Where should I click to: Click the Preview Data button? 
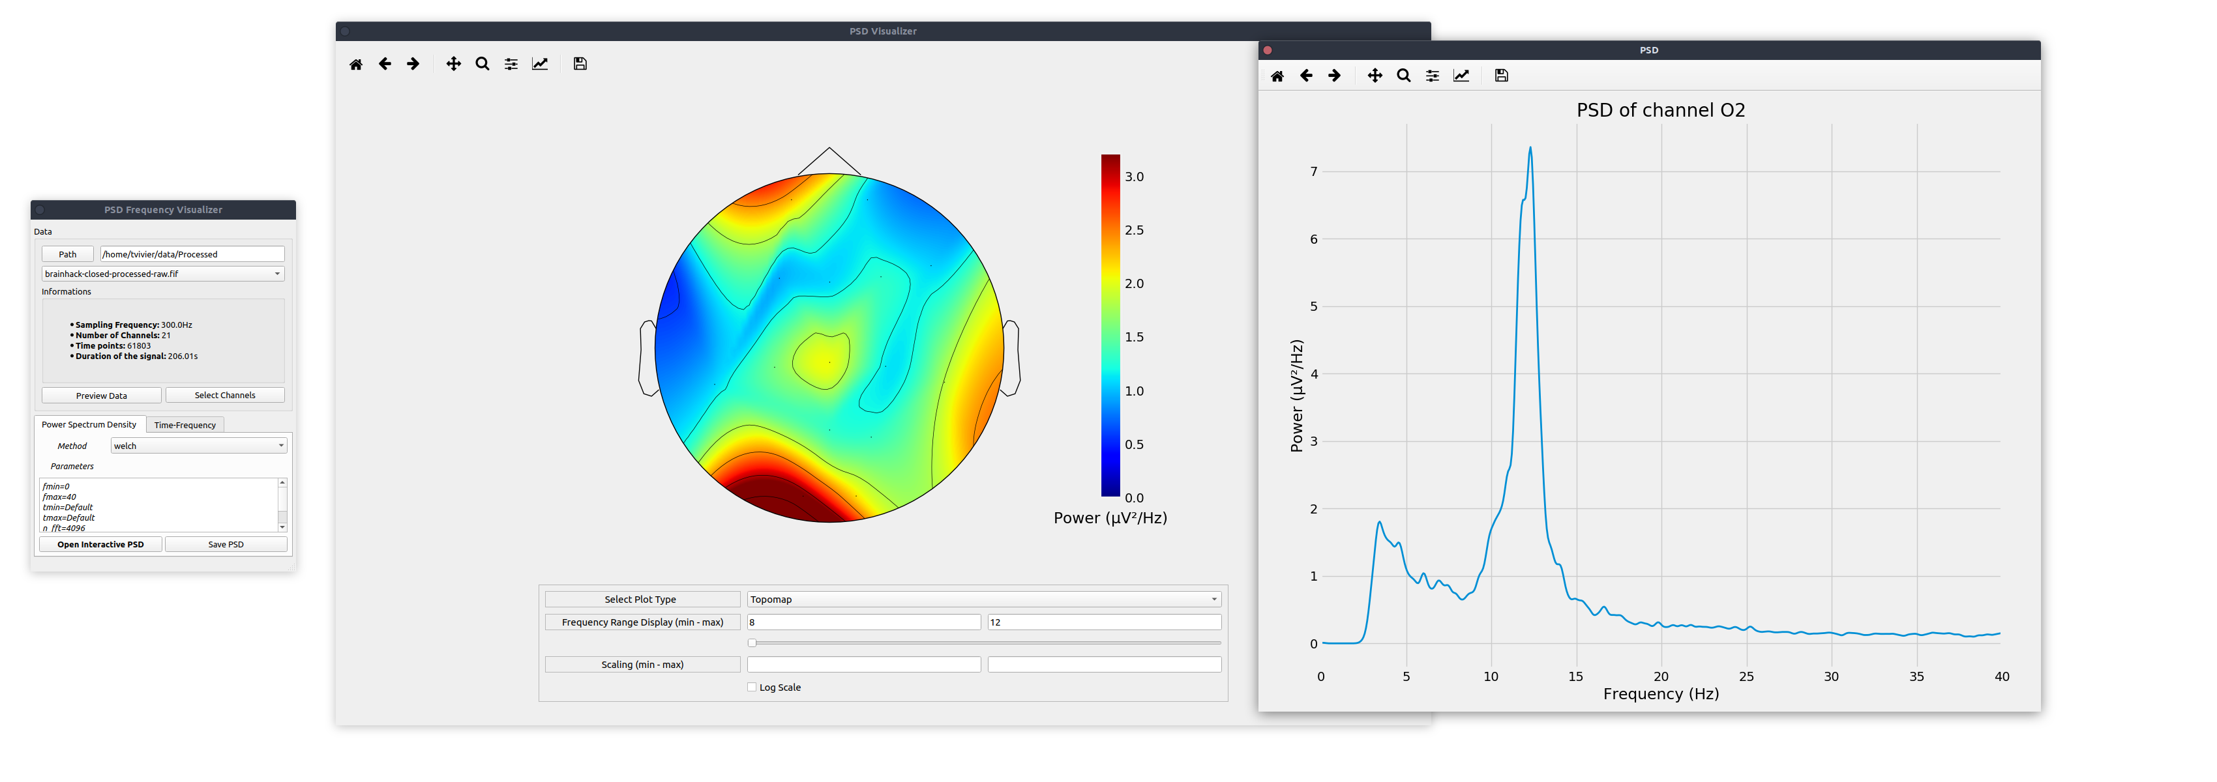102,396
